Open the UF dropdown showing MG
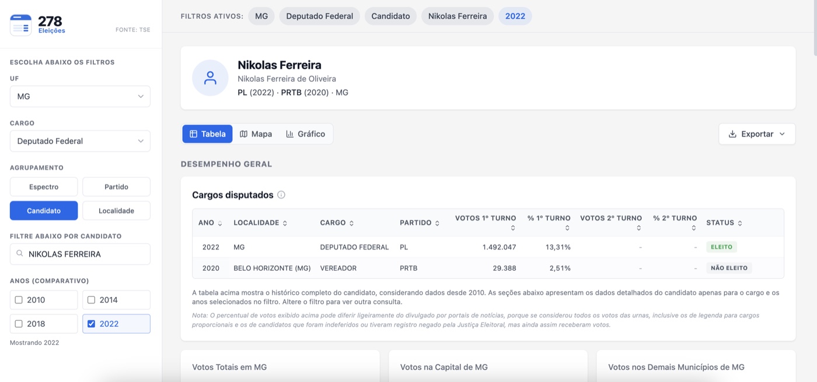The image size is (817, 382). click(80, 96)
